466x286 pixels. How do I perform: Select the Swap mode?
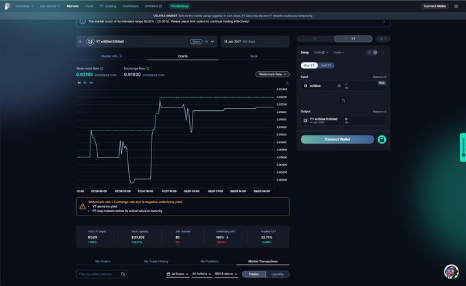[305, 53]
